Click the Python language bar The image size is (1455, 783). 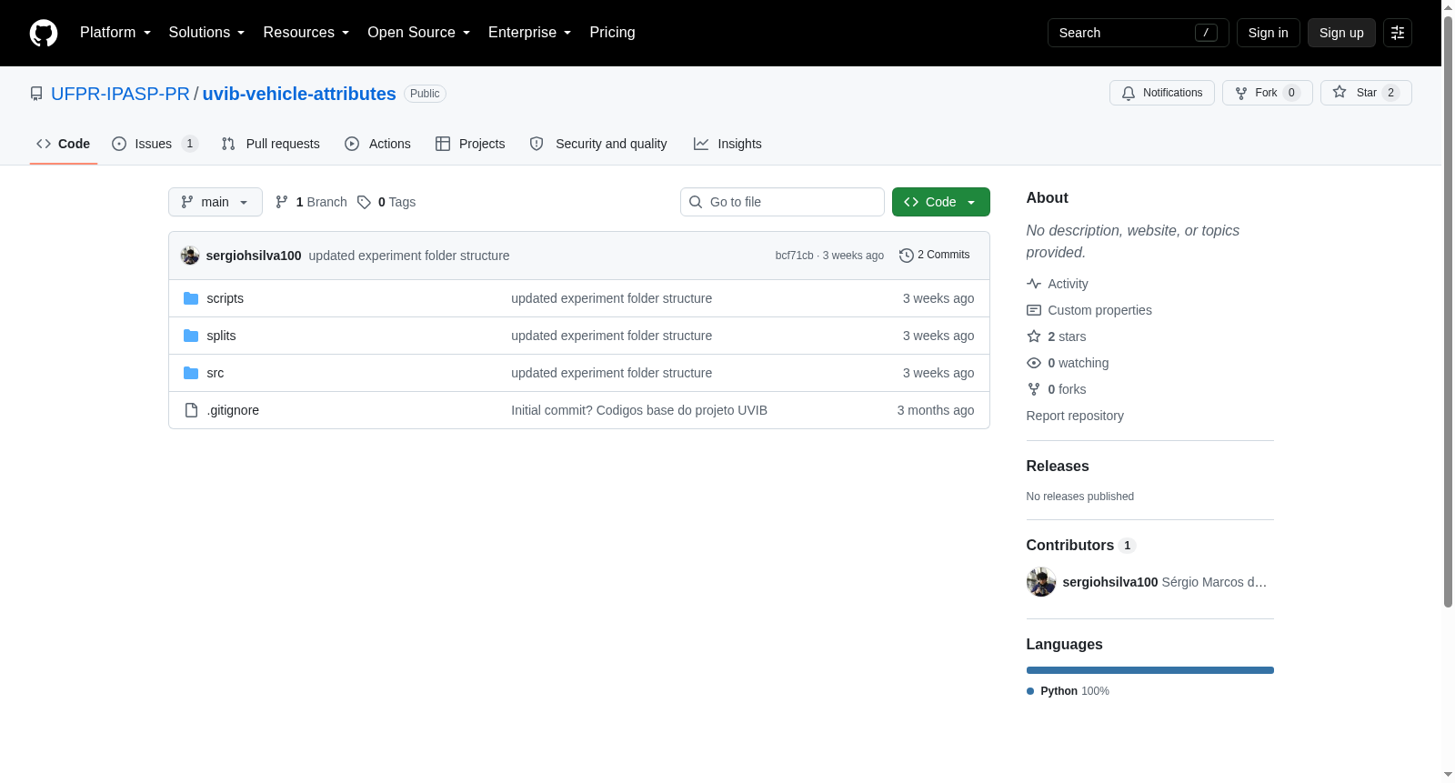coord(1150,670)
